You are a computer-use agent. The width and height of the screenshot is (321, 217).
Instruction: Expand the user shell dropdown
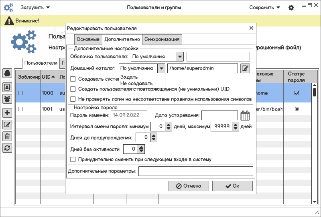click(180, 57)
